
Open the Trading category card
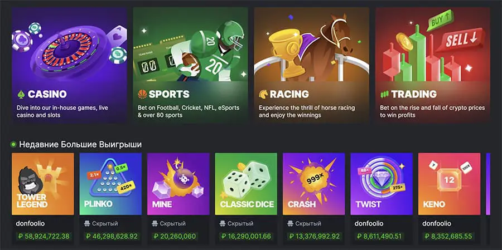click(432, 65)
